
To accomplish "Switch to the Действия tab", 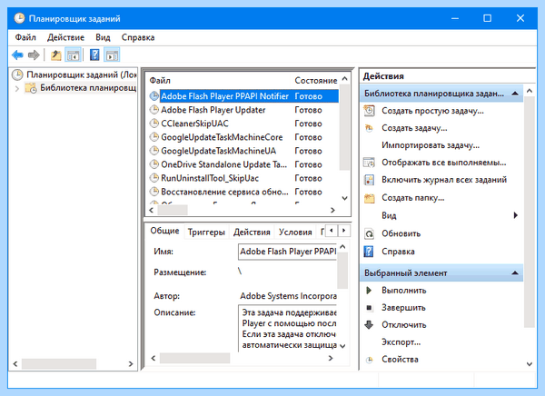I will (x=252, y=232).
